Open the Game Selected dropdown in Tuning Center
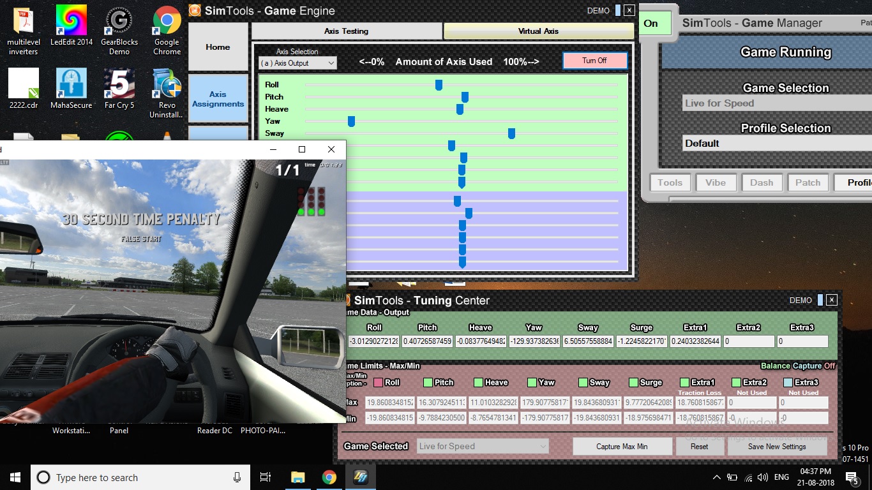 point(483,446)
